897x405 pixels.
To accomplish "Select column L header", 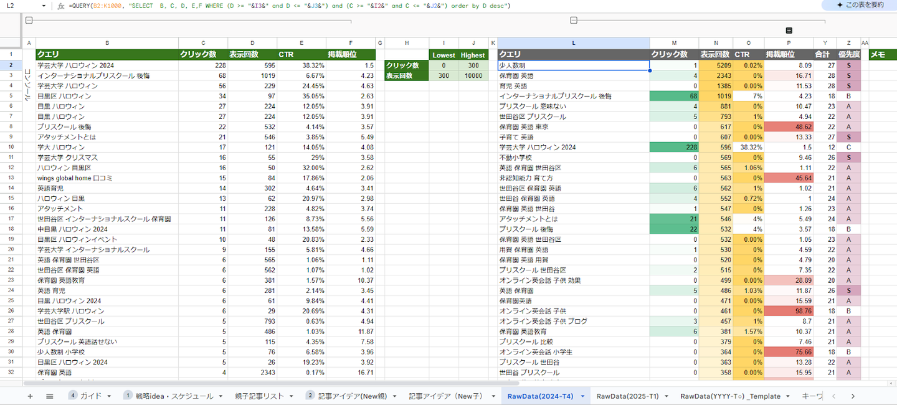I will (x=573, y=42).
